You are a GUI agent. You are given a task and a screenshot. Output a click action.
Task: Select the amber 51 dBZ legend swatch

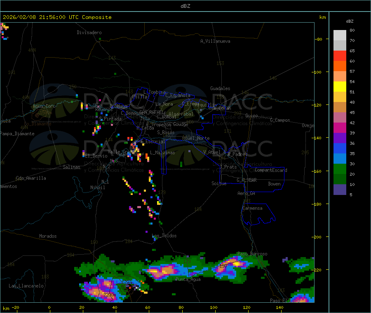tap(340, 97)
